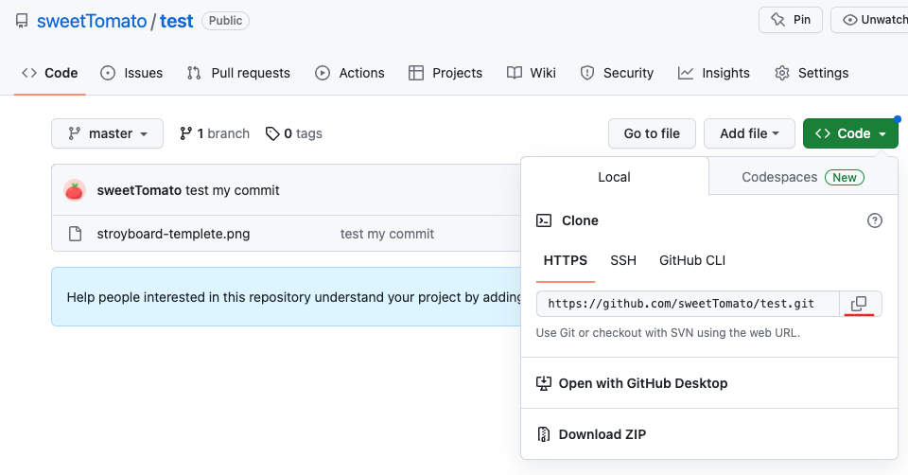
Task: Click Download ZIP option
Action: [x=602, y=434]
